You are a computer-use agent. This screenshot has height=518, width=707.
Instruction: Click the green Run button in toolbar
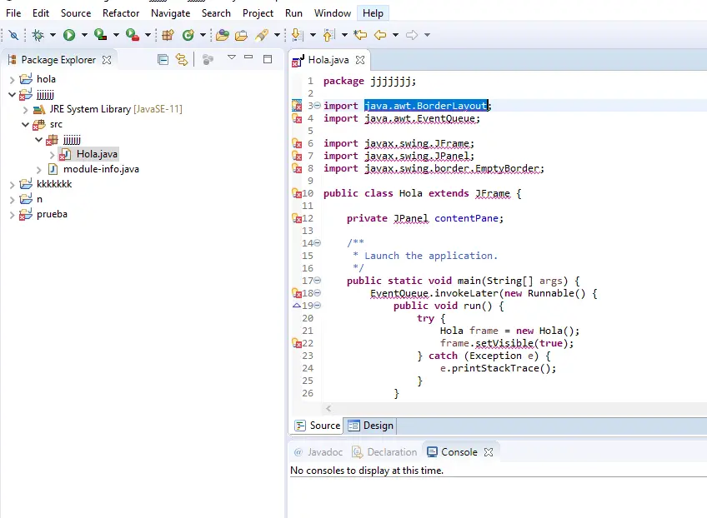click(x=69, y=35)
